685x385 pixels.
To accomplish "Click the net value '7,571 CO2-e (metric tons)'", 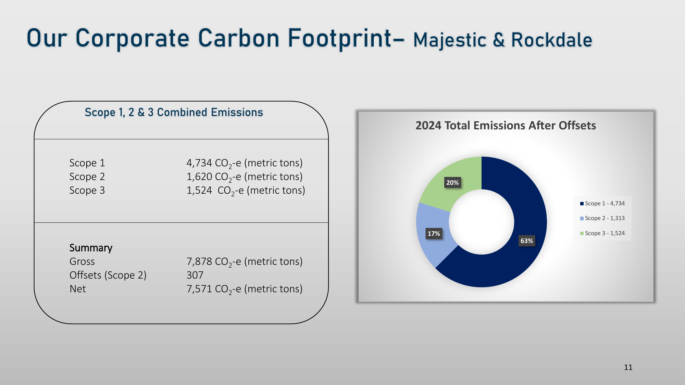I will [245, 289].
